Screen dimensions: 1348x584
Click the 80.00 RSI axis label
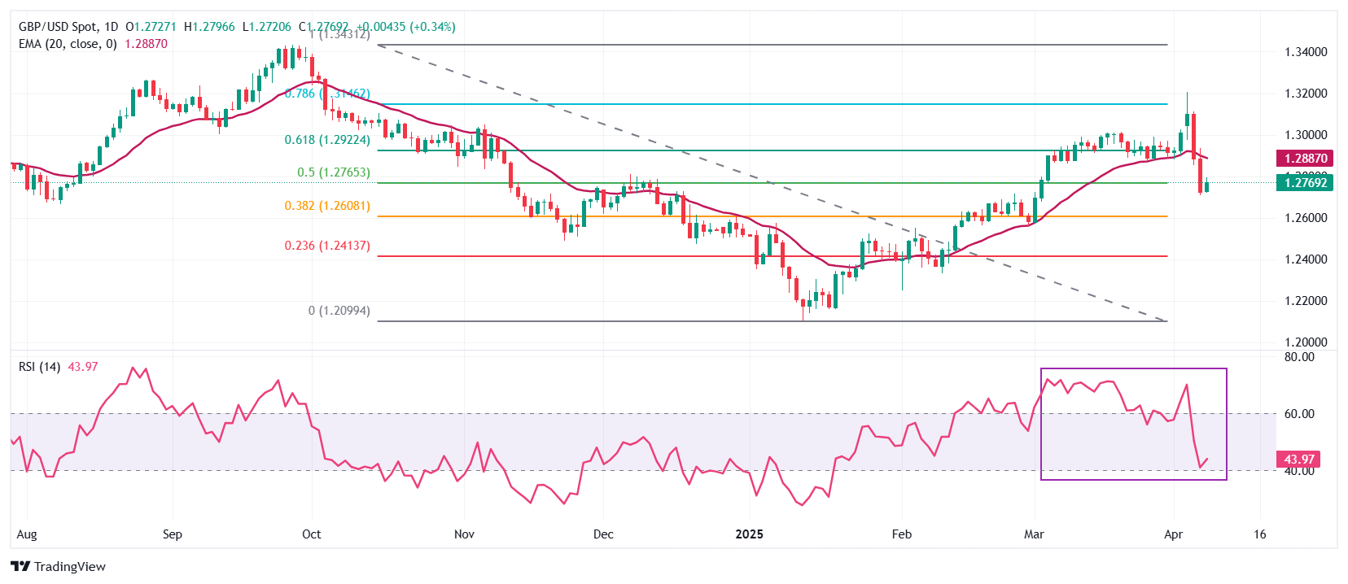coord(1299,357)
